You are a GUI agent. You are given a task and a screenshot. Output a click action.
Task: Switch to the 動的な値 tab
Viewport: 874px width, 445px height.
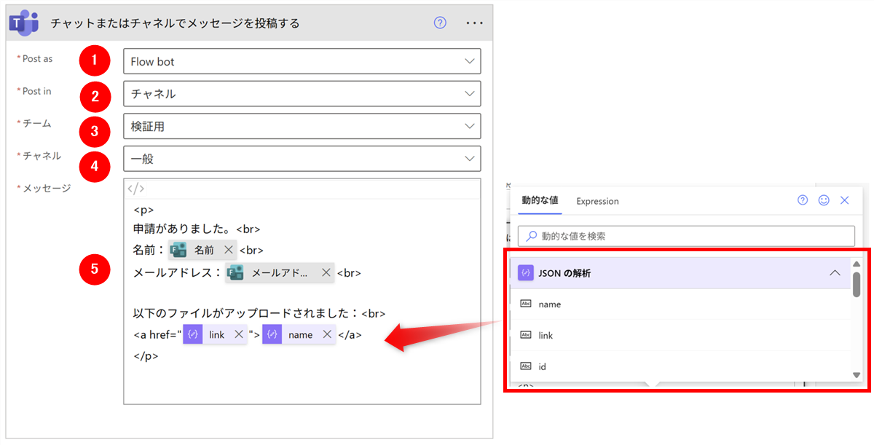click(x=540, y=200)
